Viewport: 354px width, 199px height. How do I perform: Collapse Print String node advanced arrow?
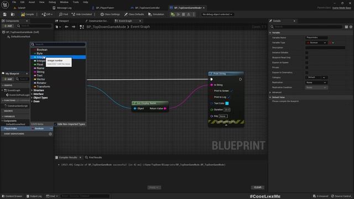pyautogui.click(x=226, y=125)
